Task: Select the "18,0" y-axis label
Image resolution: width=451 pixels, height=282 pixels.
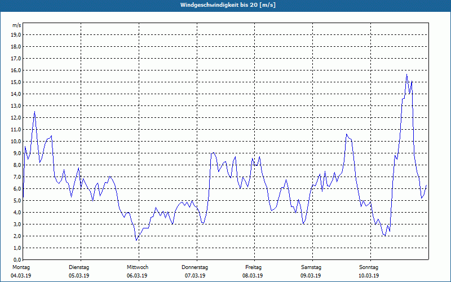Action: (16, 47)
